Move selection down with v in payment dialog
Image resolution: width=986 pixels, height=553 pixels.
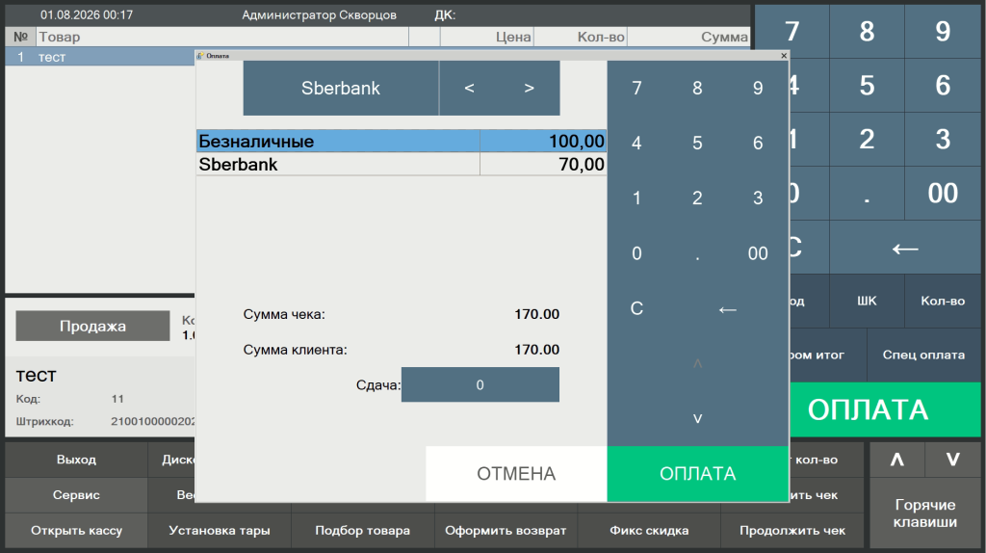[697, 418]
